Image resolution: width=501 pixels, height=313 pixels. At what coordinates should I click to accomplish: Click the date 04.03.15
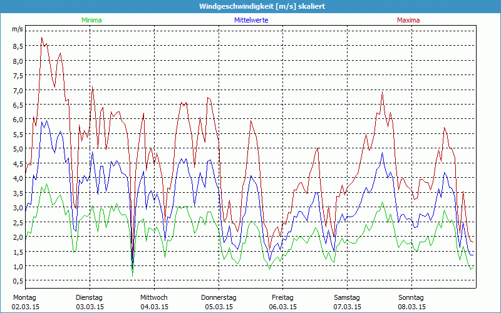coord(154,307)
